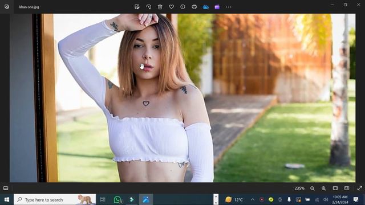The height and width of the screenshot is (205, 365).
Task: Click the 235% zoom level
Action: click(x=299, y=188)
